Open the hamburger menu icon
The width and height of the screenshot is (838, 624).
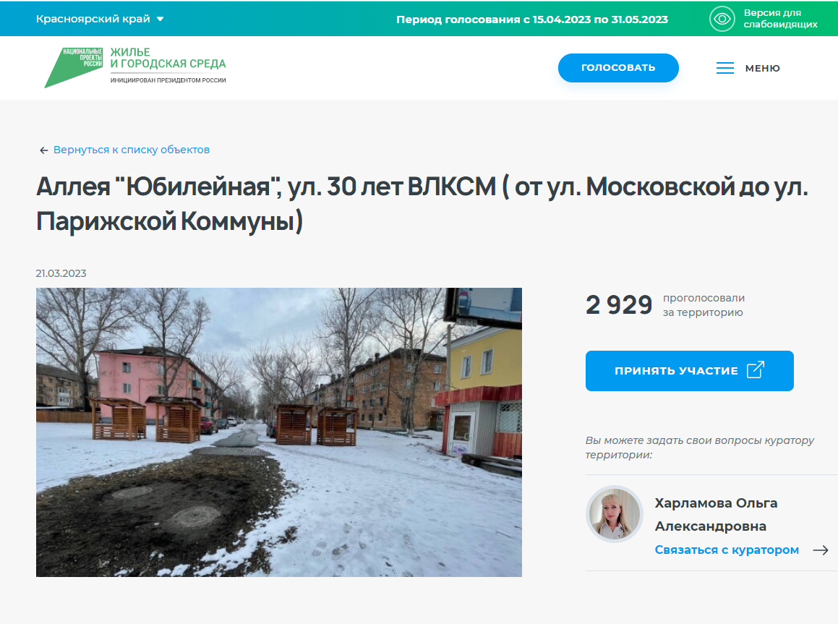(x=724, y=68)
